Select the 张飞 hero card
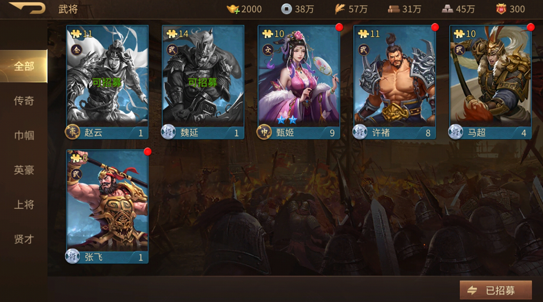The image size is (543, 302). (x=107, y=207)
